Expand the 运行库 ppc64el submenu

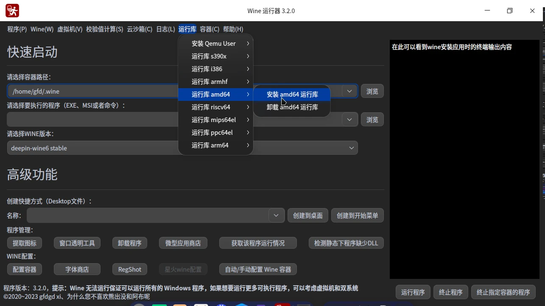[x=215, y=132]
